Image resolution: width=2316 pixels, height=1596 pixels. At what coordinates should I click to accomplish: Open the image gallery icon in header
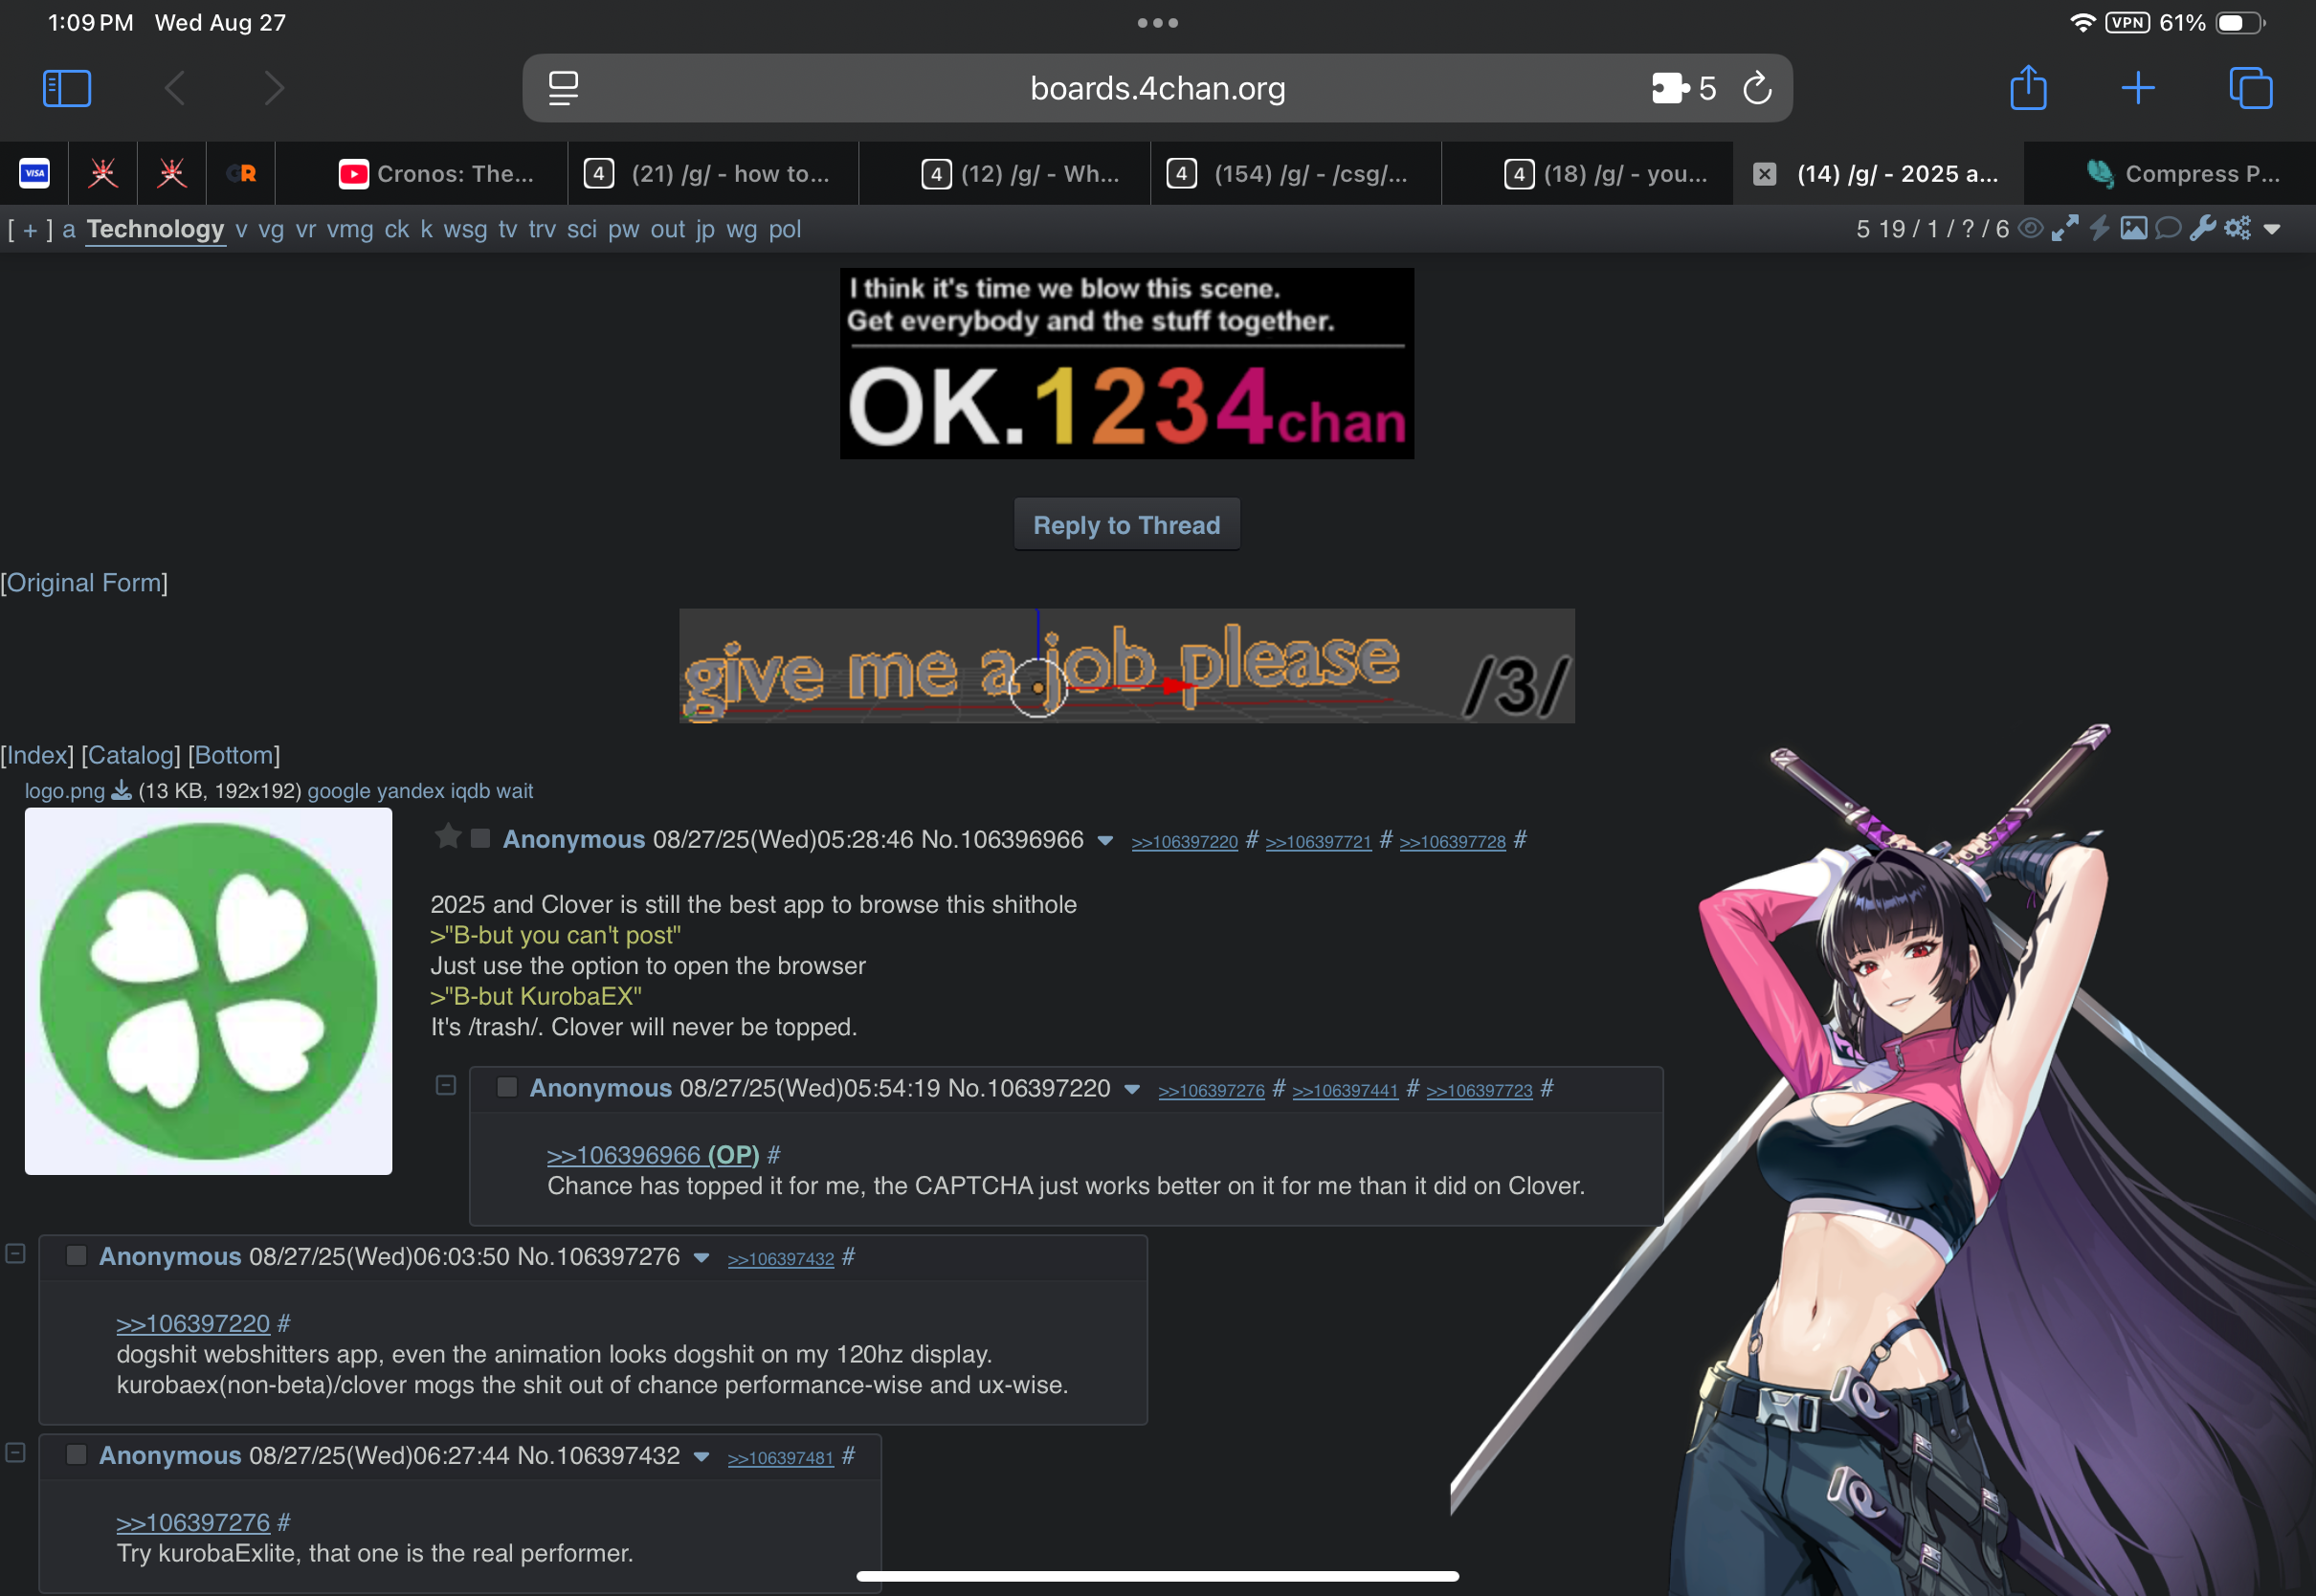[x=2133, y=229]
